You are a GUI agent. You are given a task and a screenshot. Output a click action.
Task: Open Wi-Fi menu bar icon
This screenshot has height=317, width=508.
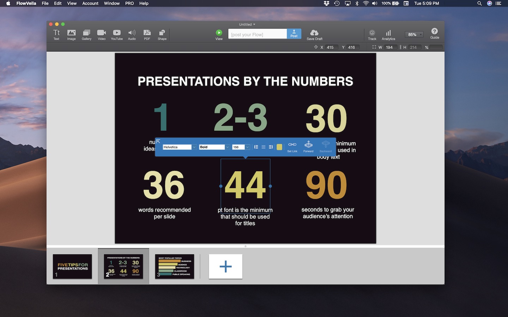(x=366, y=3)
